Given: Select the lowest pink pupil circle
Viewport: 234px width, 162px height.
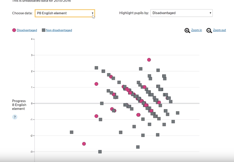Looking at the screenshot, I should pos(84,144).
